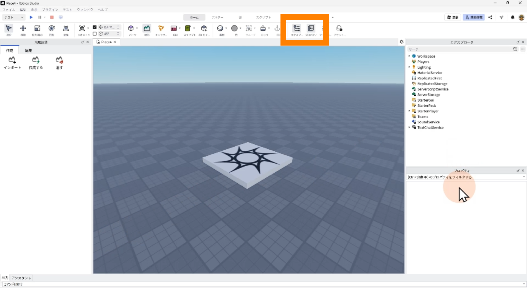Toggle the 45° rotate snap checkbox

(x=95, y=34)
